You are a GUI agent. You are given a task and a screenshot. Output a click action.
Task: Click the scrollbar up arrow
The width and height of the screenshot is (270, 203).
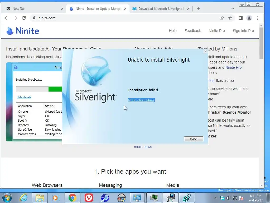point(261,25)
